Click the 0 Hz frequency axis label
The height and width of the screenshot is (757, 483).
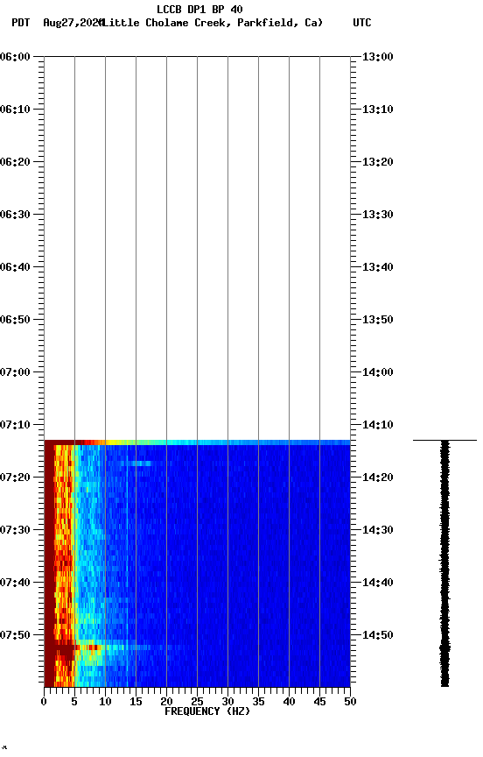(x=44, y=703)
